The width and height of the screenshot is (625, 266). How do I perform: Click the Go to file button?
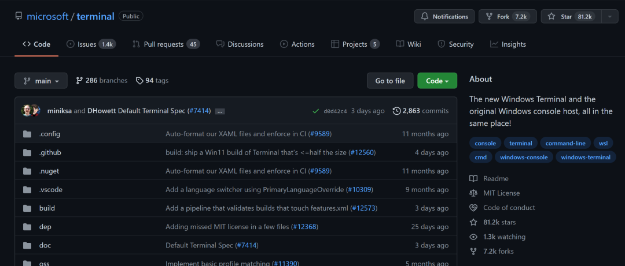coord(390,81)
